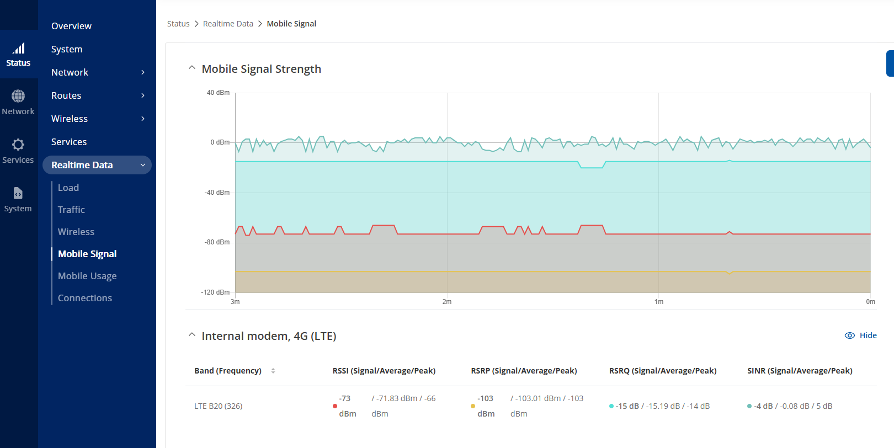Open the Services gear icon
This screenshot has height=448, width=894.
click(18, 145)
